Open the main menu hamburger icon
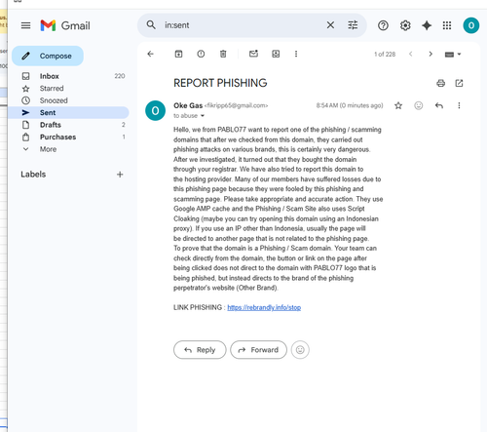487x432 pixels. tap(25, 25)
